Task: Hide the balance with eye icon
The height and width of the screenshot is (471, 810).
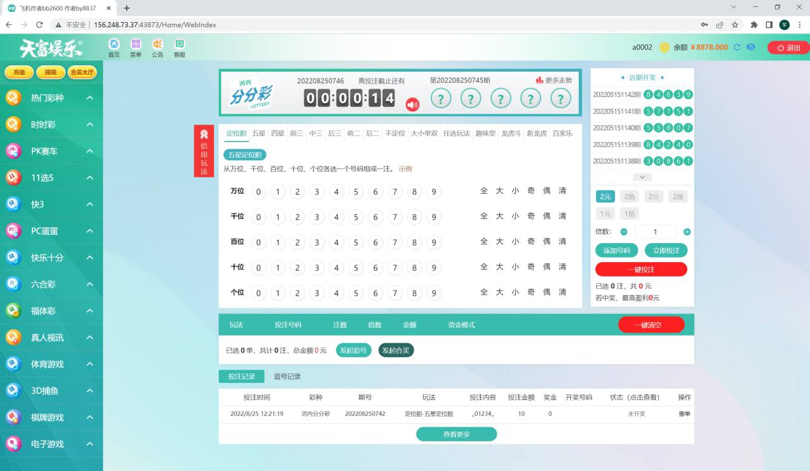Action: point(751,47)
